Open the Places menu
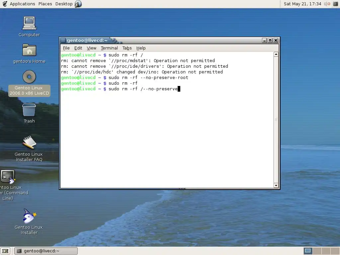Image resolution: width=340 pixels, height=255 pixels. point(45,4)
